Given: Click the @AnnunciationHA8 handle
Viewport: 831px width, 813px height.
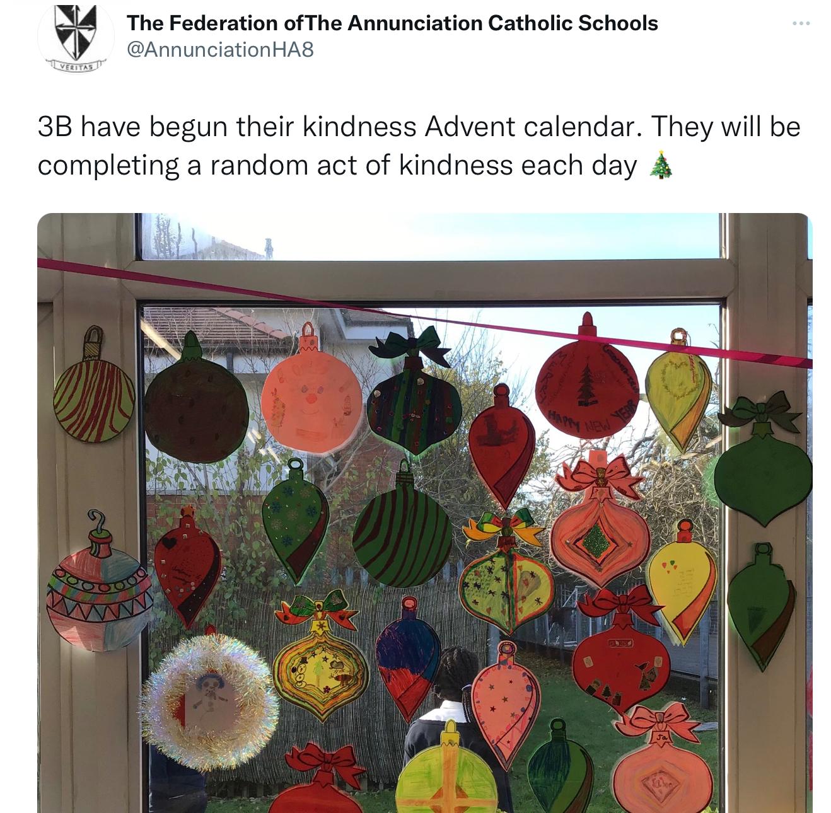Looking at the screenshot, I should pos(220,50).
